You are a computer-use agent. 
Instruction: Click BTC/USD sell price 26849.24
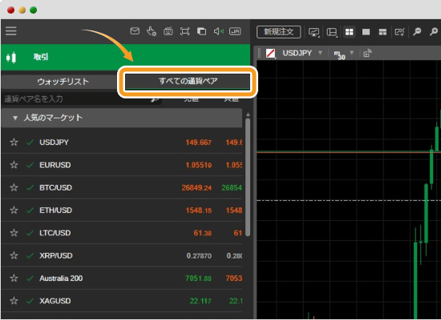click(x=196, y=188)
